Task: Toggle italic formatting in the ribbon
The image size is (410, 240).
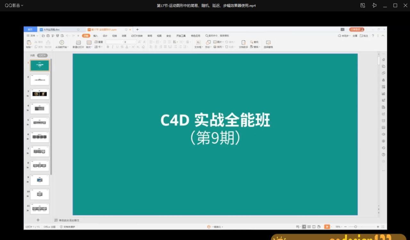Action: click(112, 47)
